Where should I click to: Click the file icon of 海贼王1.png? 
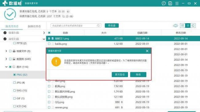click(x=53, y=39)
